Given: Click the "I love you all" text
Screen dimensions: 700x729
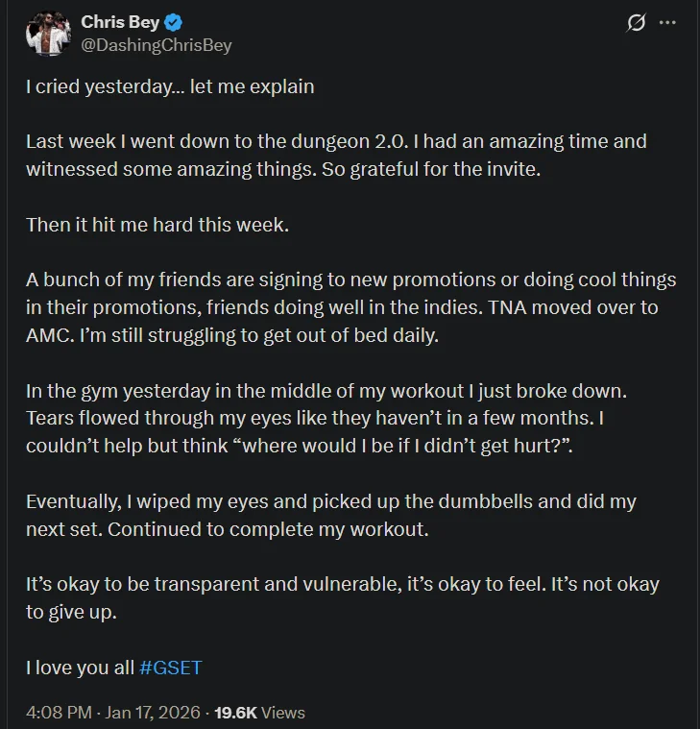Looking at the screenshot, I should 80,668.
